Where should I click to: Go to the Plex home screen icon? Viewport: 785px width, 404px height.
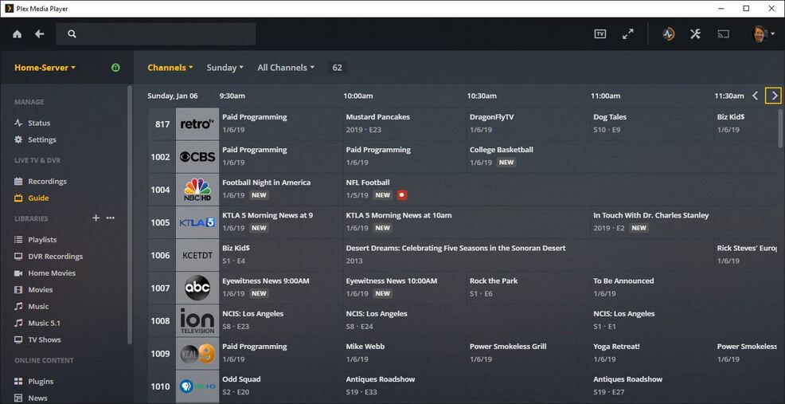tap(17, 34)
